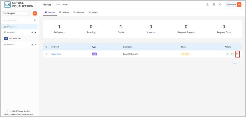This screenshot has width=246, height=117.
Task: Select page 1 in pagination
Action: (x=235, y=62)
